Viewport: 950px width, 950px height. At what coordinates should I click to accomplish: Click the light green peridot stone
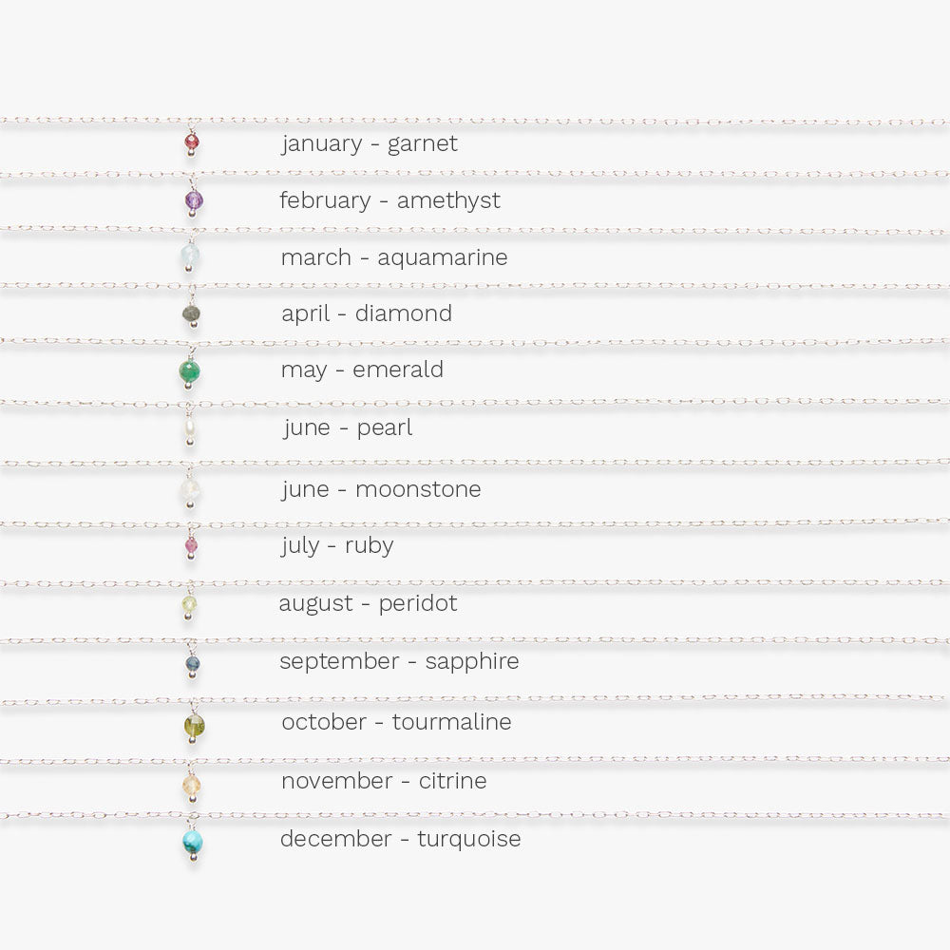[x=191, y=603]
